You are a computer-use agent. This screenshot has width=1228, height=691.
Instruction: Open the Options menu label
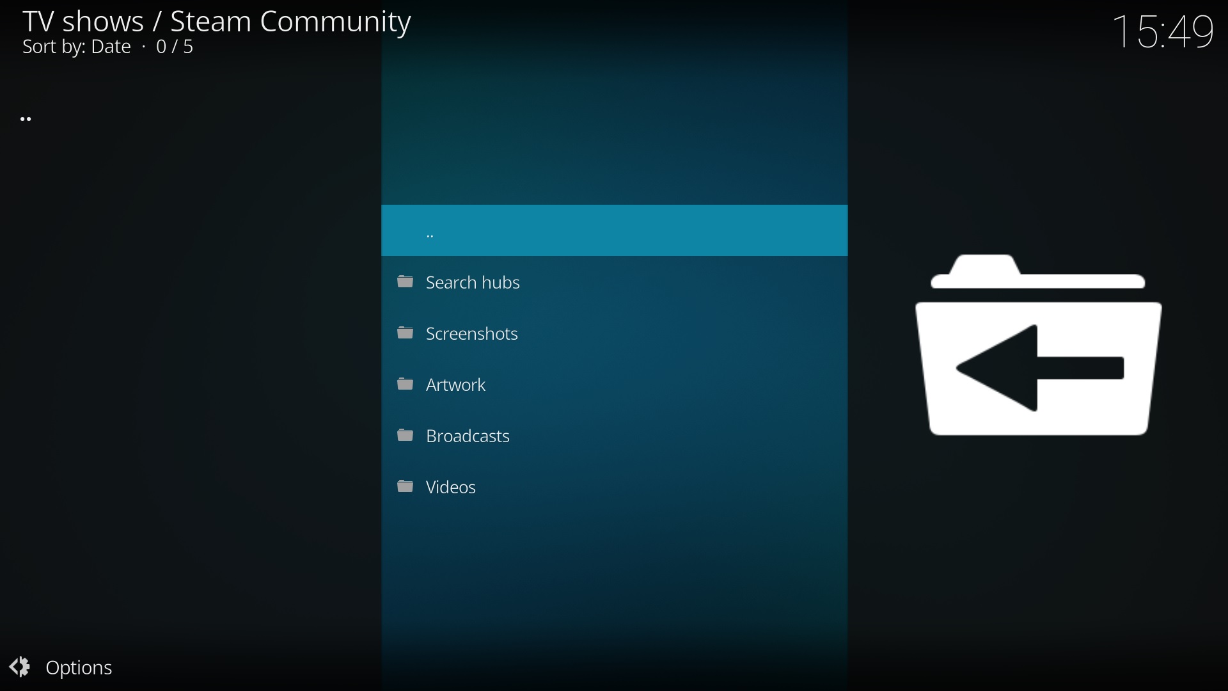click(x=80, y=669)
